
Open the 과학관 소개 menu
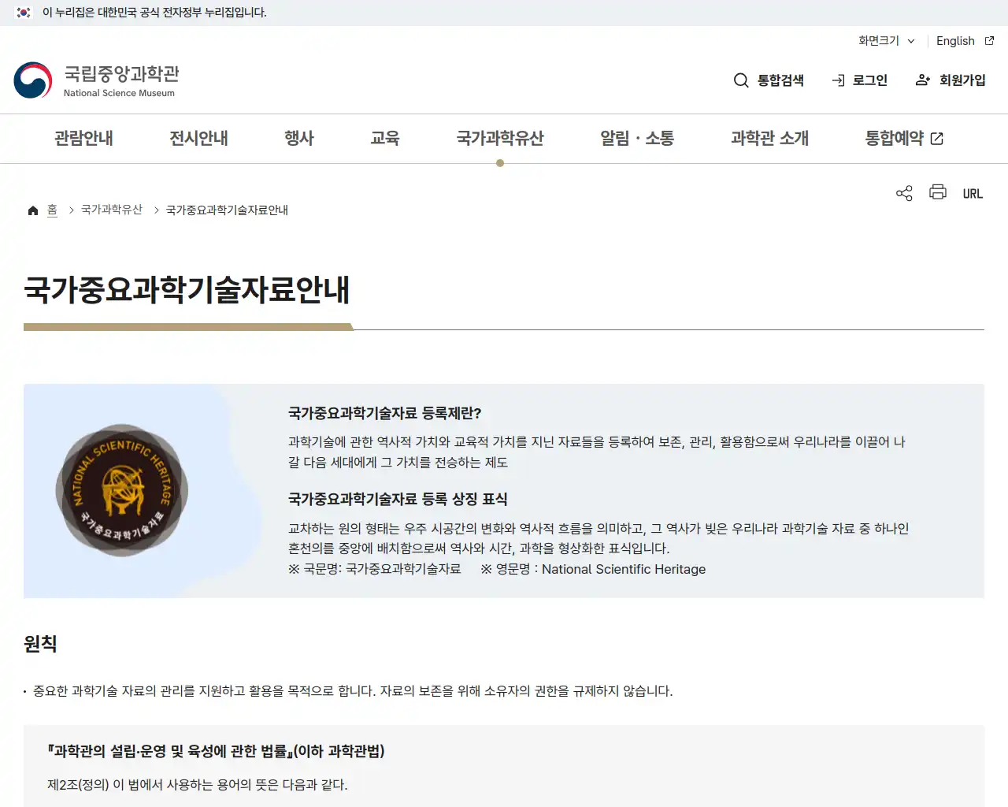pos(769,138)
